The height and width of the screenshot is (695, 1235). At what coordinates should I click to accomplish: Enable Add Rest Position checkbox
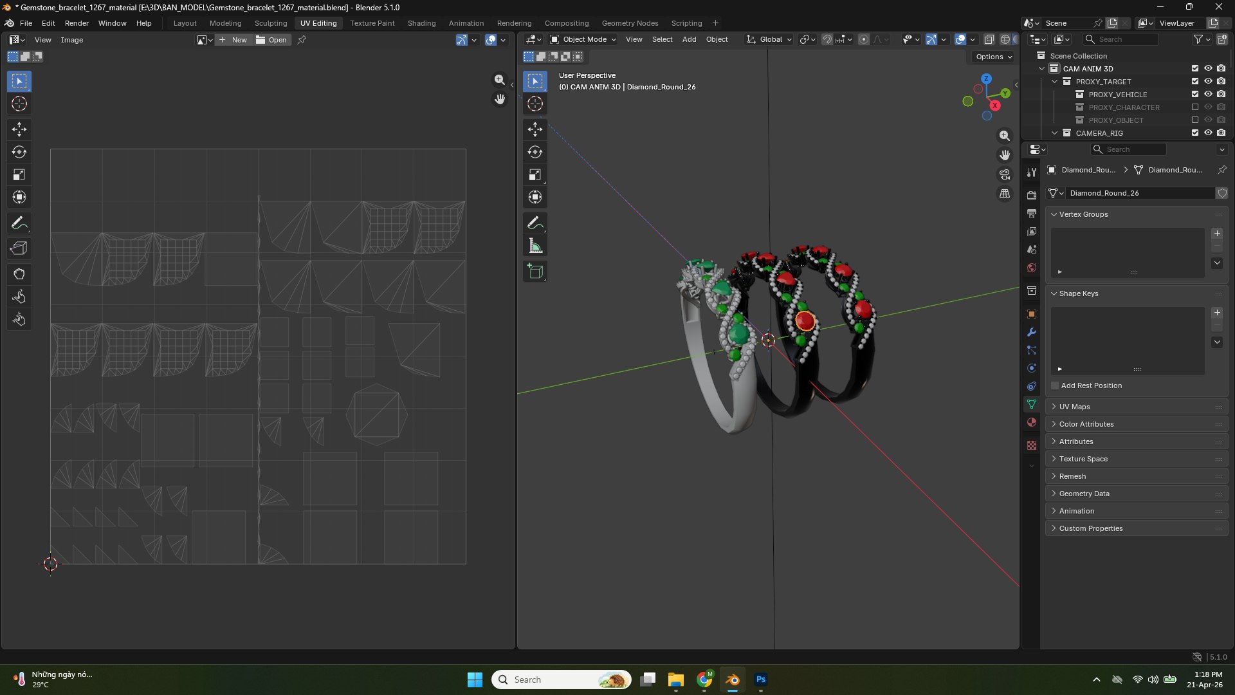click(x=1055, y=385)
